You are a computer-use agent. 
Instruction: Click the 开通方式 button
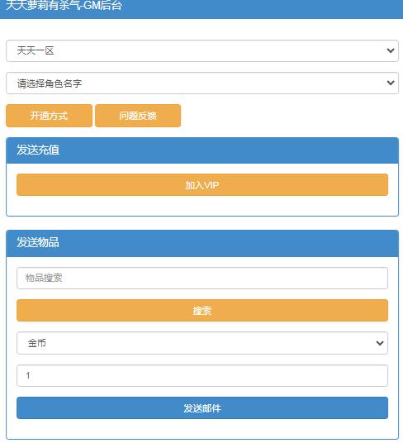49,116
